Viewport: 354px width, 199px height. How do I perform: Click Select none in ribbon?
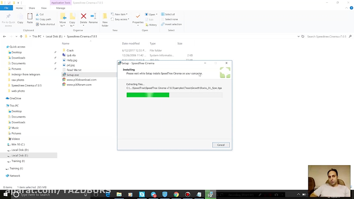coord(169,19)
